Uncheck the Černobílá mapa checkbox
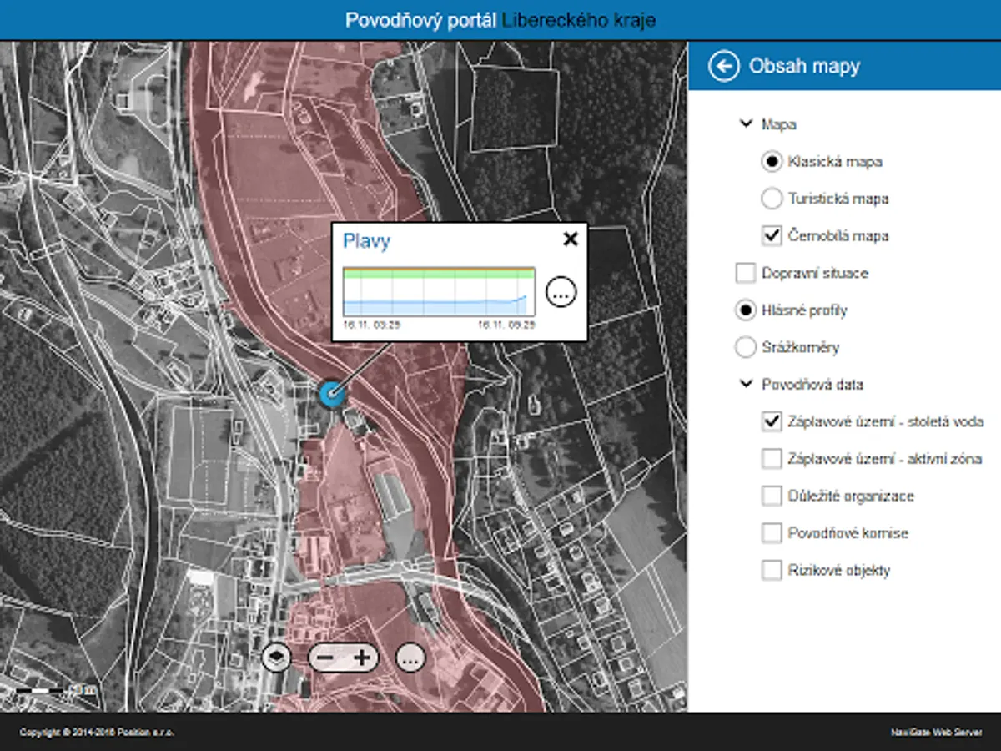1001x751 pixels. (772, 236)
